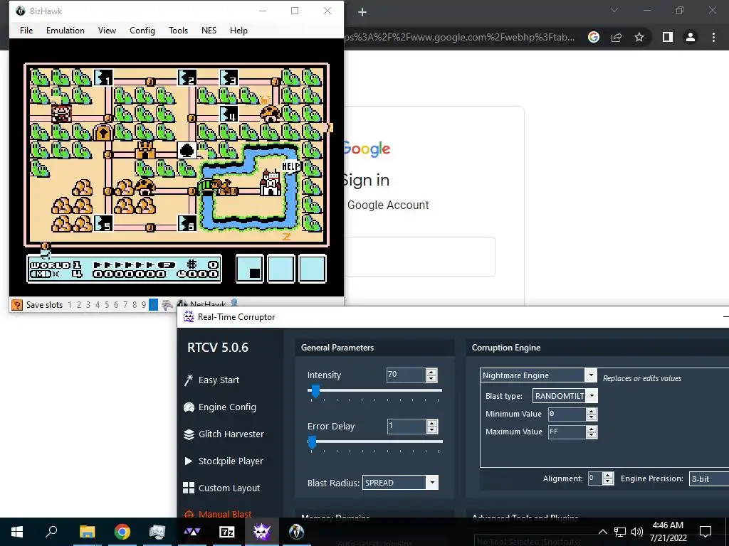The width and height of the screenshot is (729, 546).
Task: Bookmark this page with the star icon
Action: pos(639,37)
